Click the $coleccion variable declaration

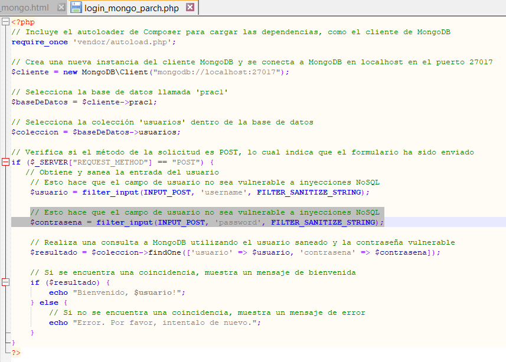coord(35,132)
